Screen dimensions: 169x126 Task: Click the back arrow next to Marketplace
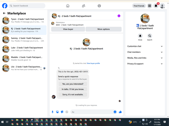(x=4, y=13)
